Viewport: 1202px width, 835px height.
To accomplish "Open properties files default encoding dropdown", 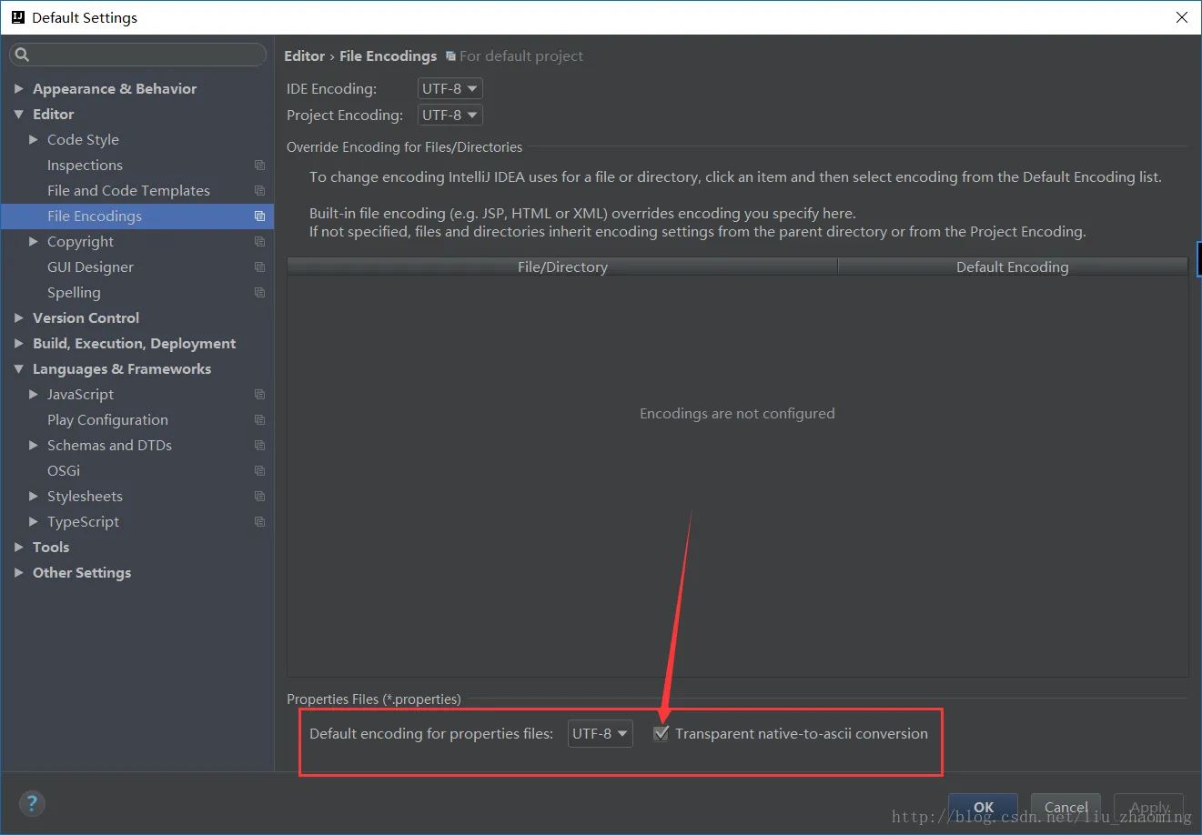I will coord(600,734).
